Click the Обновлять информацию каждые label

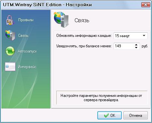click(x=84, y=36)
